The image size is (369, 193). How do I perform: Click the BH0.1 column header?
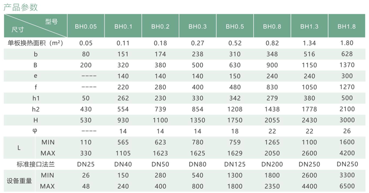(123, 27)
